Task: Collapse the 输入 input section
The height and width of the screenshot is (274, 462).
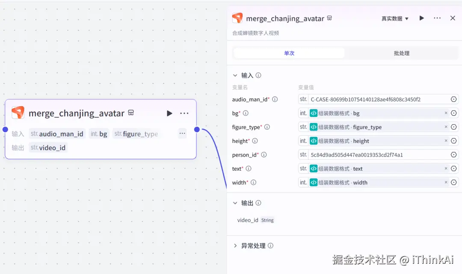Action: coord(236,75)
